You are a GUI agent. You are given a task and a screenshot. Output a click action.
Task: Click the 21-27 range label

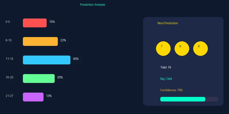click(x=9, y=96)
